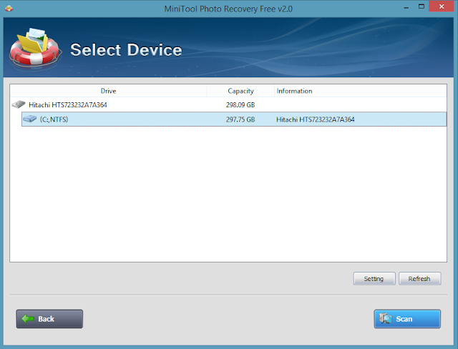
Task: Minimize the MiniTool window
Action: click(x=406, y=7)
